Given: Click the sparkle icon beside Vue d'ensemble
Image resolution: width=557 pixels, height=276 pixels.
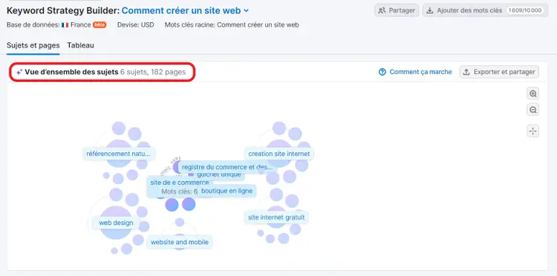Looking at the screenshot, I should pyautogui.click(x=19, y=72).
